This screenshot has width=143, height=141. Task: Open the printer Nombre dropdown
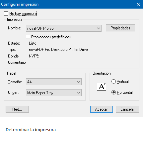[x=64, y=28]
